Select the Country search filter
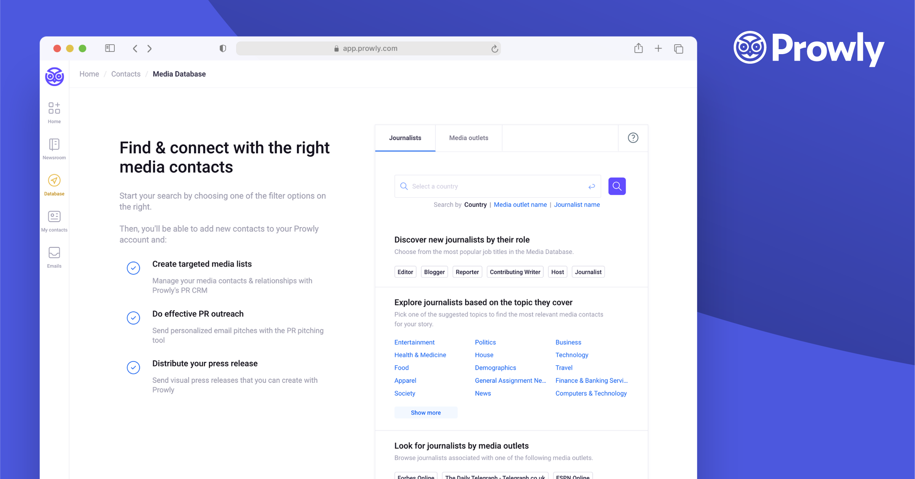Image resolution: width=915 pixels, height=479 pixels. [x=475, y=204]
